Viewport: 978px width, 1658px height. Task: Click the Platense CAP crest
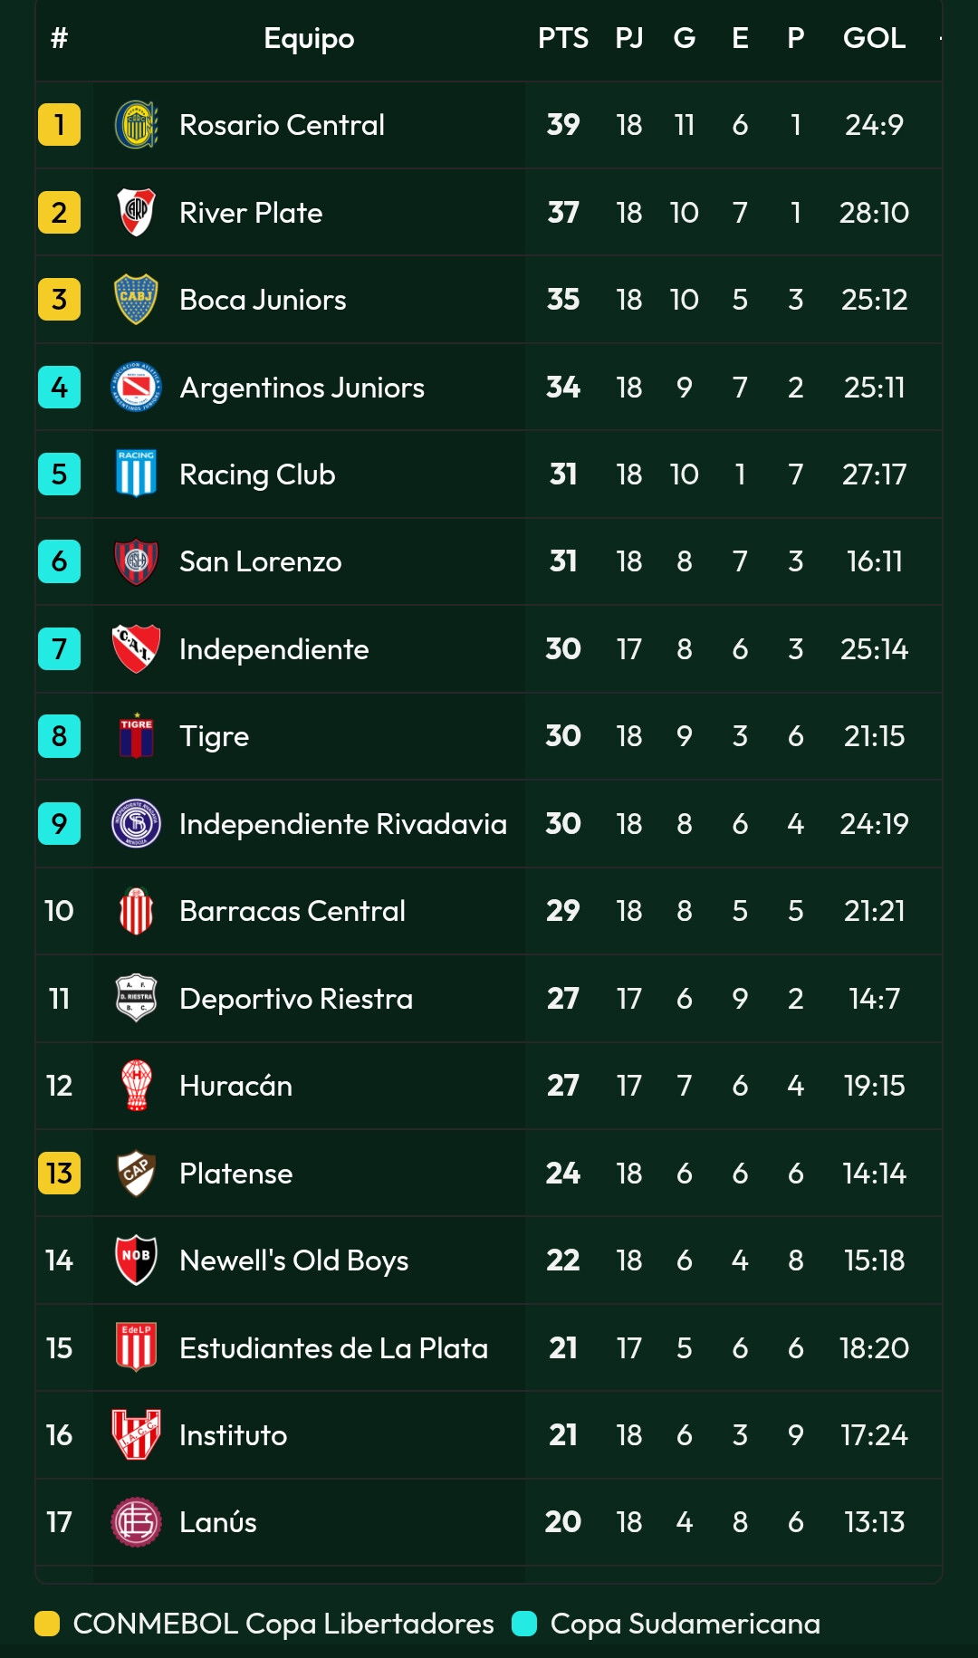coord(137,1173)
